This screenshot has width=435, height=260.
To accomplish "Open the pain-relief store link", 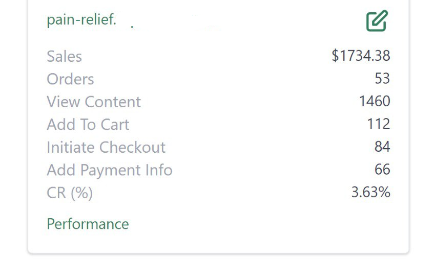I will (81, 20).
